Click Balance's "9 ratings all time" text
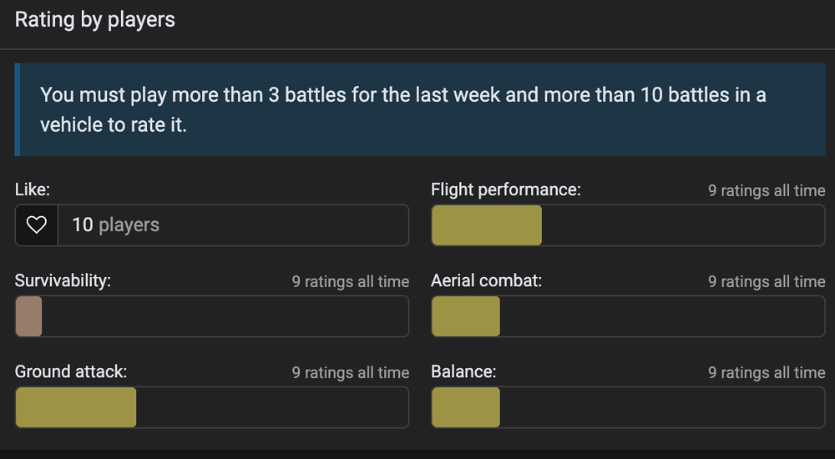 click(x=767, y=373)
